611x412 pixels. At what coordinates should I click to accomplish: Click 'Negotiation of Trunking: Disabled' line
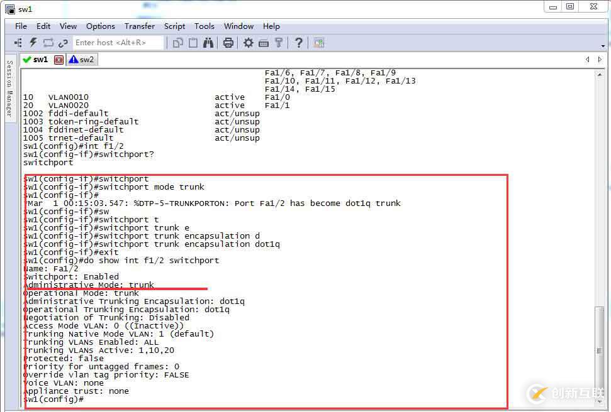pyautogui.click(x=106, y=318)
